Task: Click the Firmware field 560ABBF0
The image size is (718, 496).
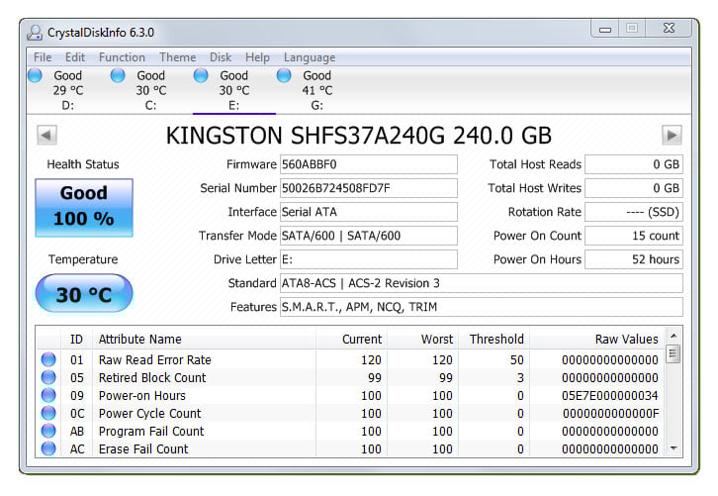Action: tap(369, 164)
